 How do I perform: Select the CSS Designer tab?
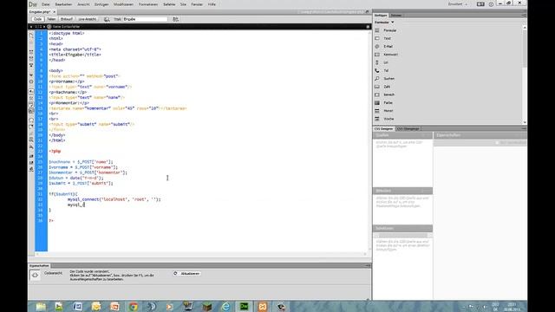click(x=383, y=128)
